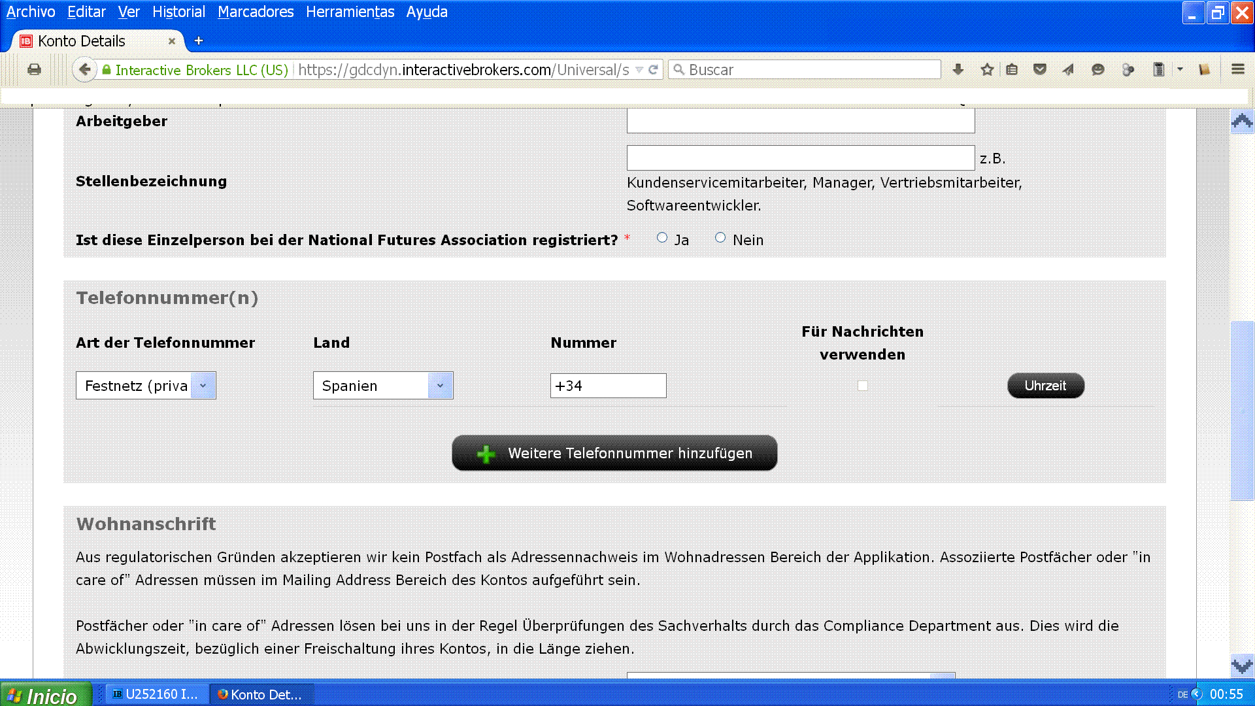Open Firefox hamburger menu
Viewport: 1255px width, 706px height.
tap(1237, 69)
